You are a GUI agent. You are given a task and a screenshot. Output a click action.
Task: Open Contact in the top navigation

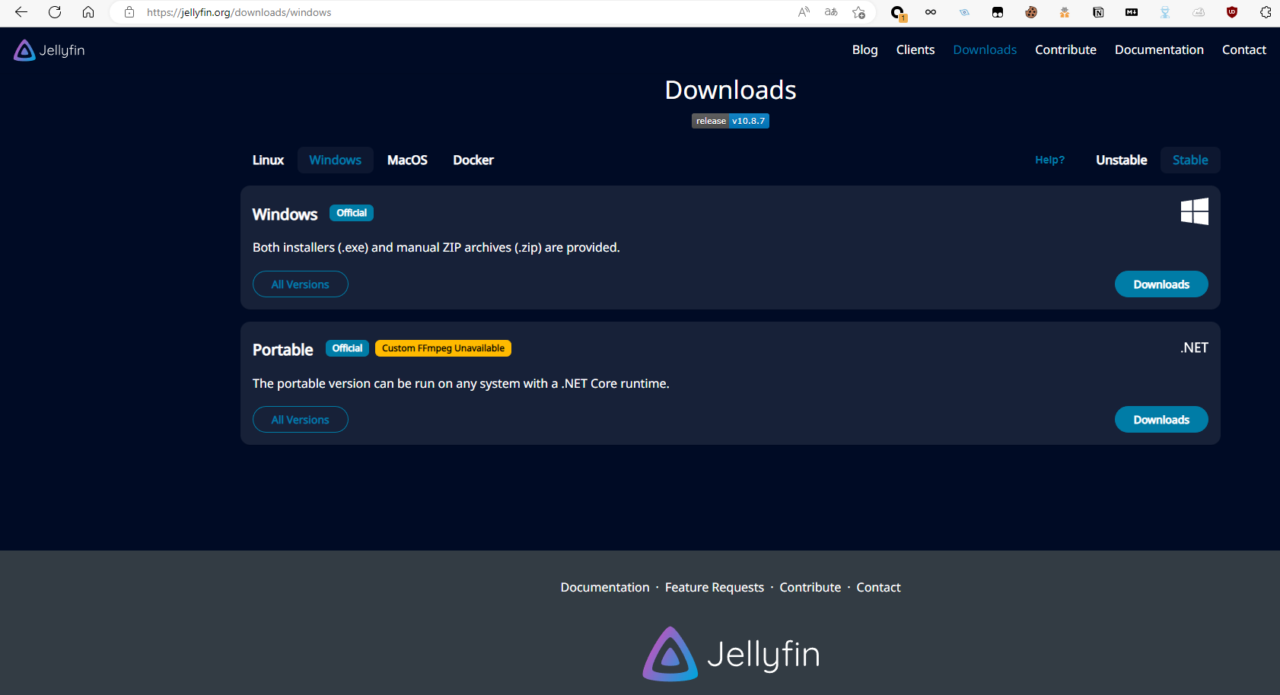(1244, 49)
